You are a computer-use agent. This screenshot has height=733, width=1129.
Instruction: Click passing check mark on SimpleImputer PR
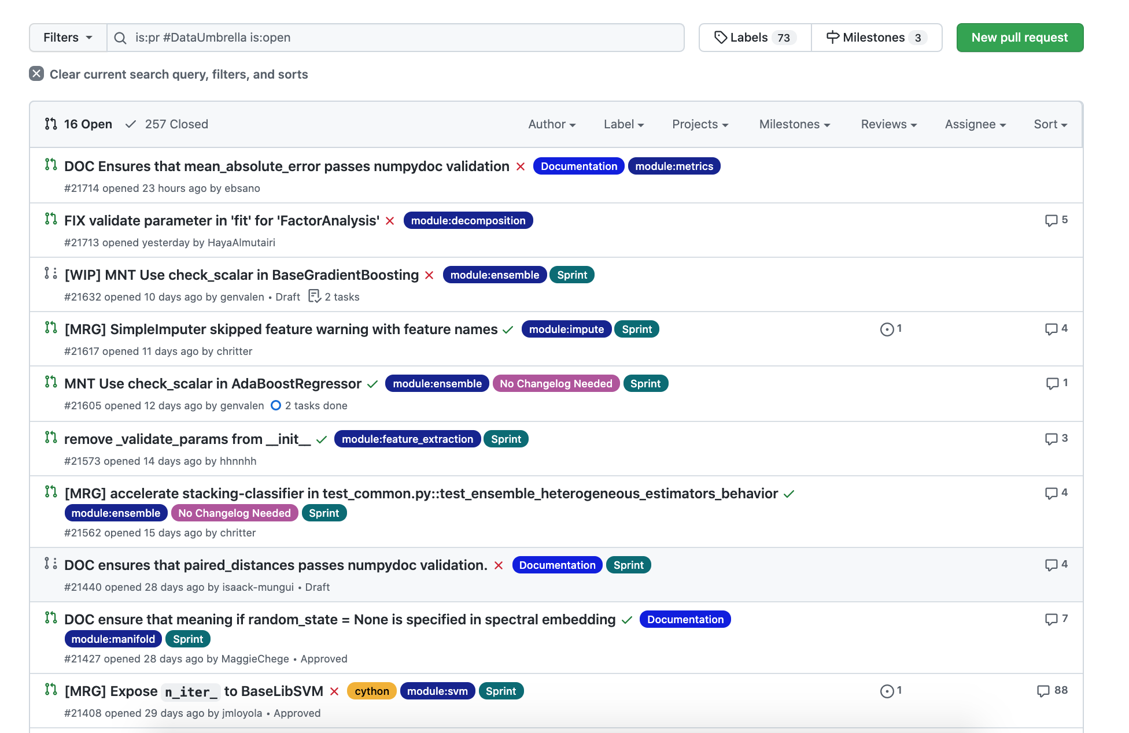point(508,330)
